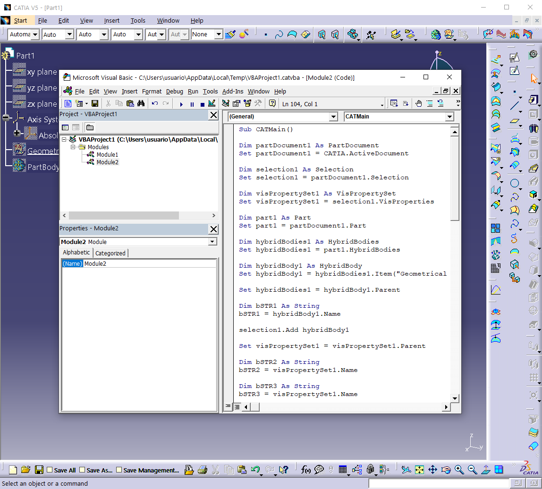Check the Save All checkbox
The height and width of the screenshot is (489, 542).
tap(50, 470)
